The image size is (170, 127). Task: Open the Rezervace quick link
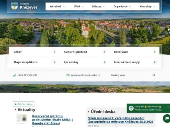(134, 52)
